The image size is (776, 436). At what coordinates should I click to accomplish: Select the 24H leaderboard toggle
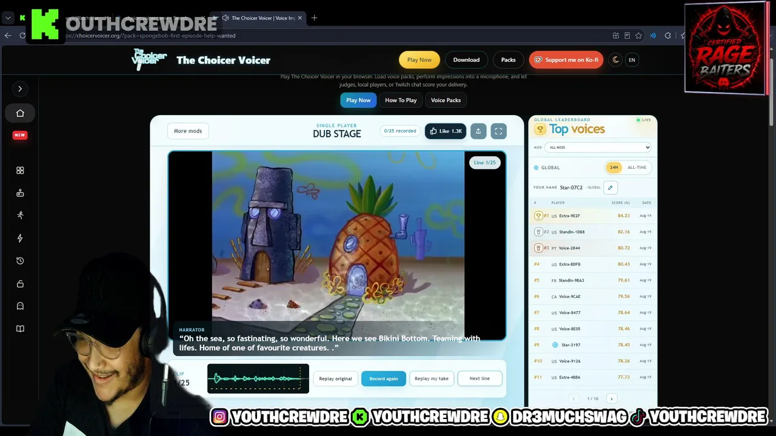pyautogui.click(x=614, y=168)
